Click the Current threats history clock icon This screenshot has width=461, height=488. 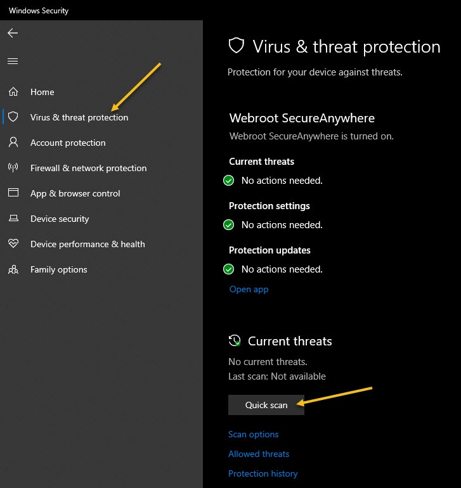click(x=235, y=341)
